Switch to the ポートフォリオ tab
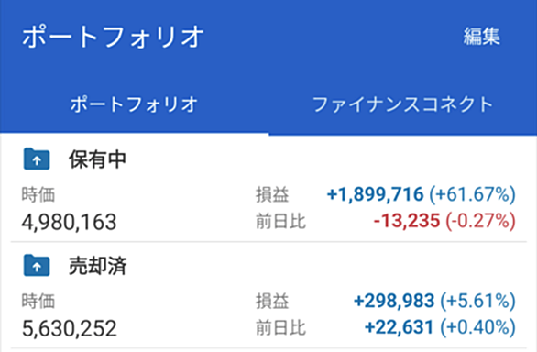This screenshot has height=352, width=537. click(x=134, y=104)
